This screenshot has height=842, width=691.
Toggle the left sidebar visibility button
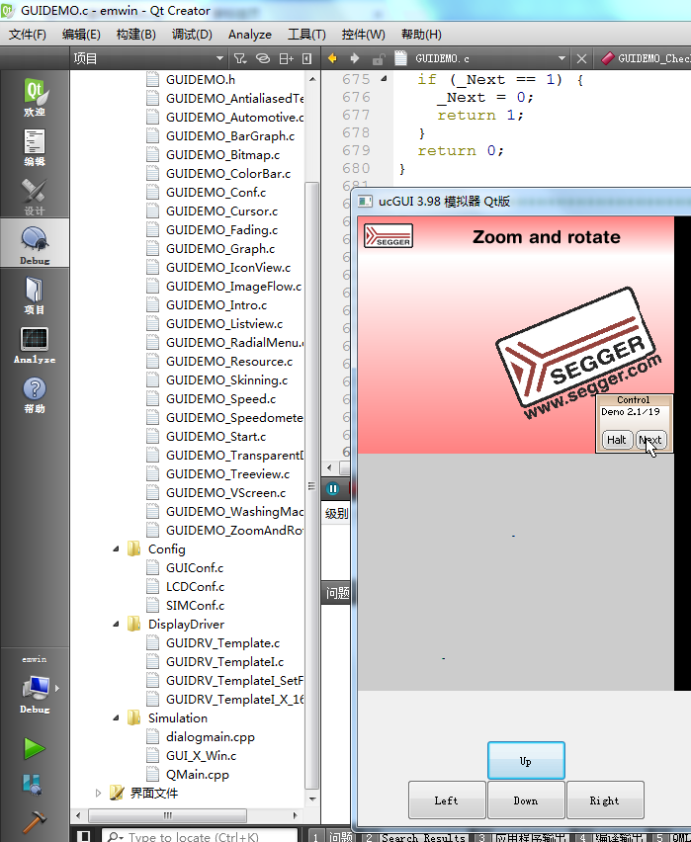coord(84,837)
